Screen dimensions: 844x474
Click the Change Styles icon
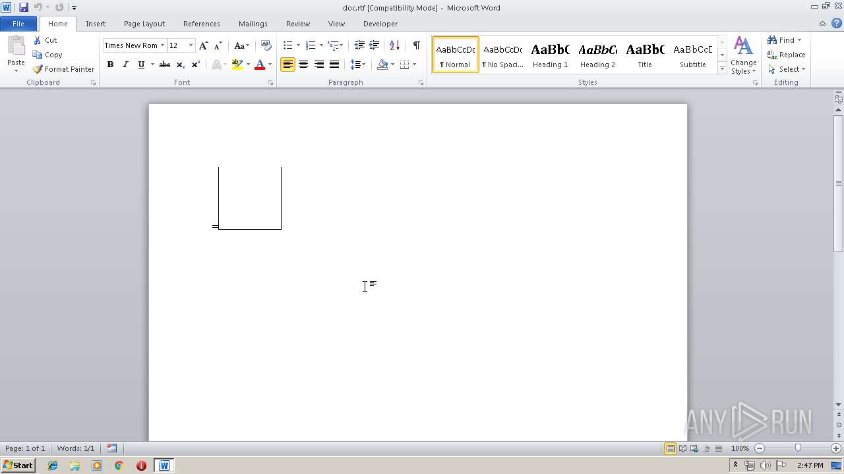(743, 46)
